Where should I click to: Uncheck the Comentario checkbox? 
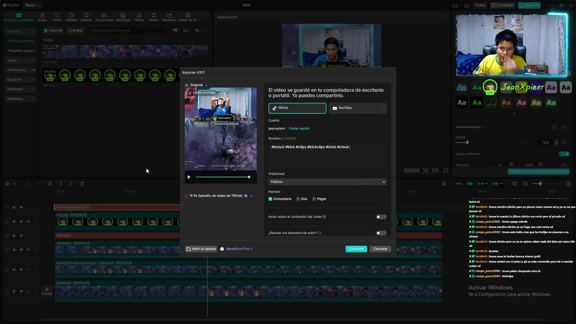[x=270, y=199]
